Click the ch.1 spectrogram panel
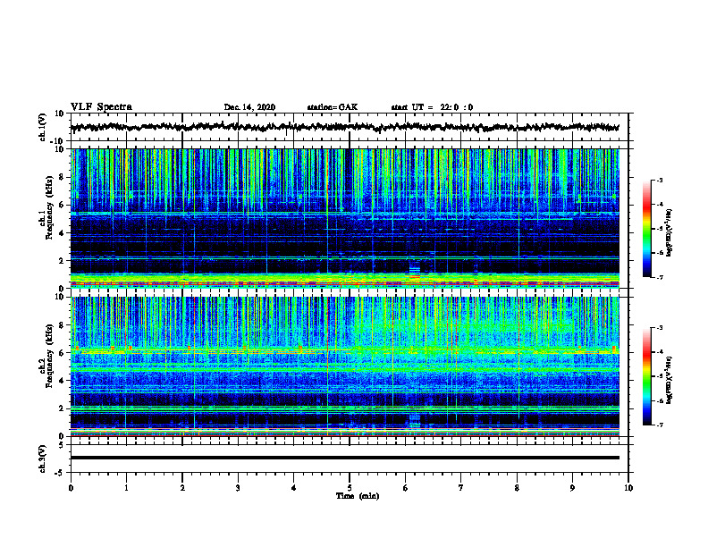Screen dimensions: 708x547 tap(344, 218)
